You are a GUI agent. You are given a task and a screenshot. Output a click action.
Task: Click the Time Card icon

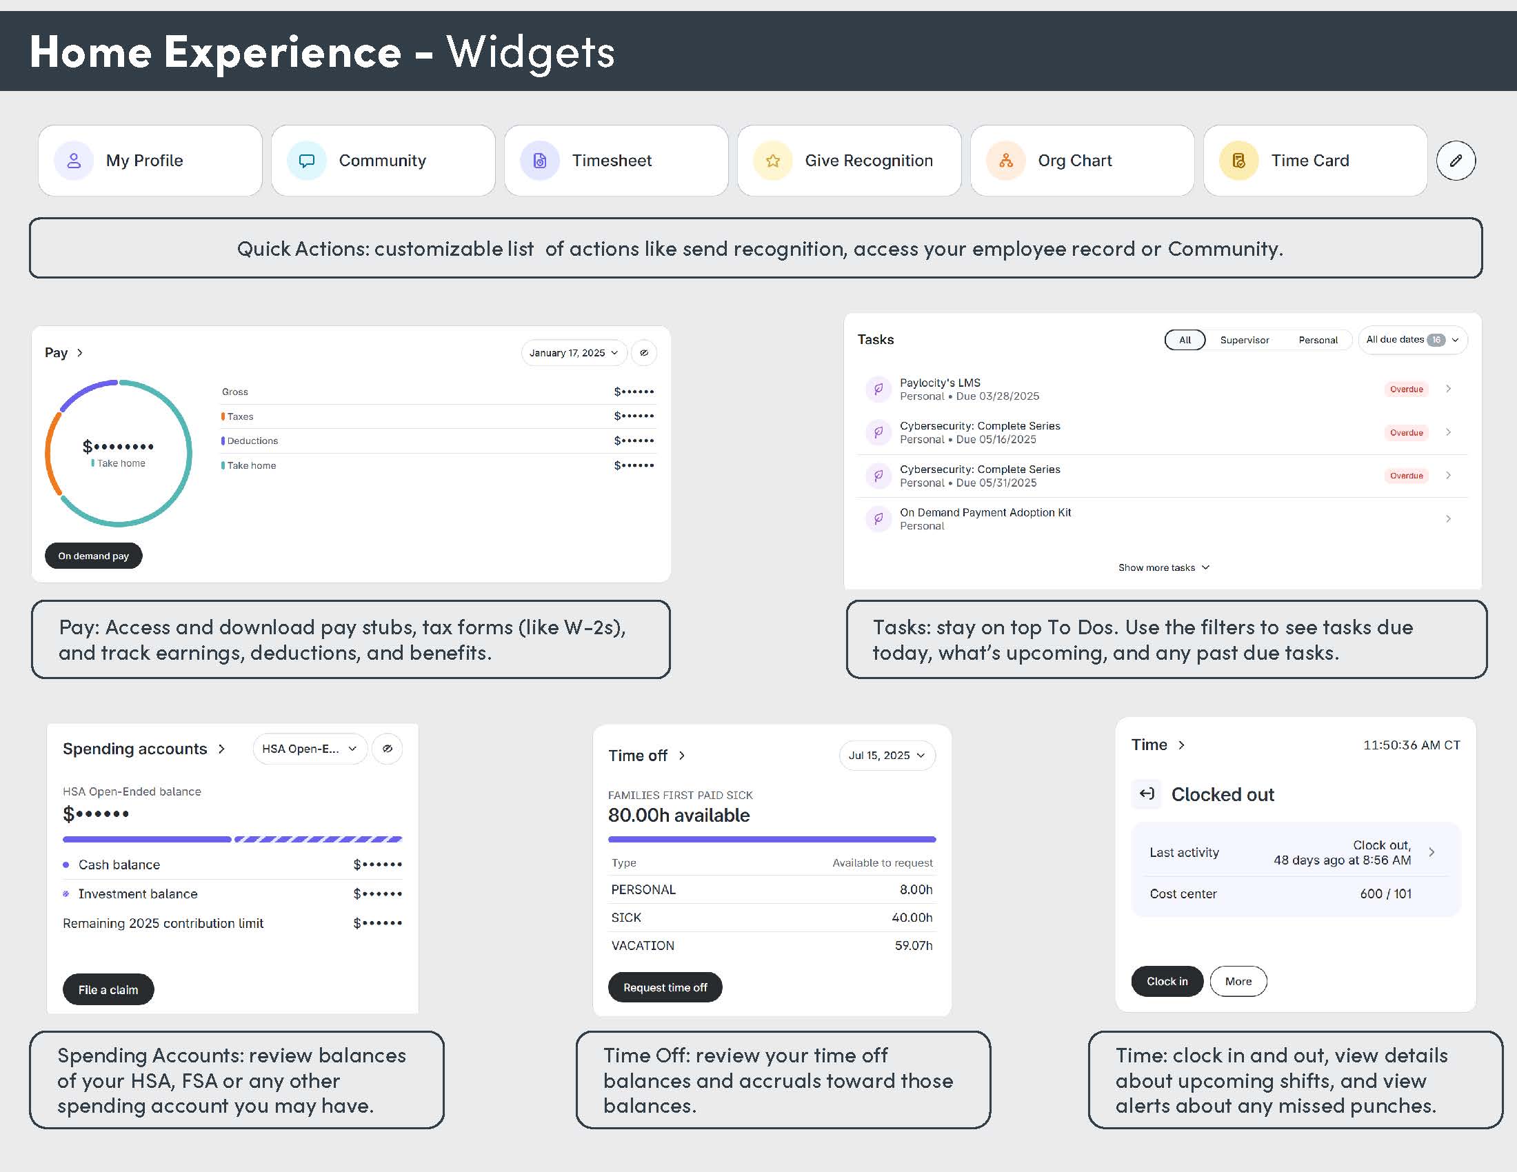(x=1238, y=161)
